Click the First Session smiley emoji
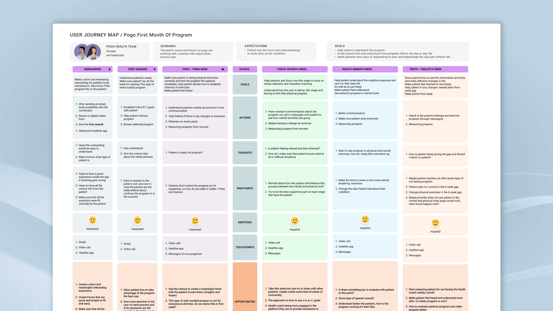This screenshot has height=311, width=553. coord(137,220)
